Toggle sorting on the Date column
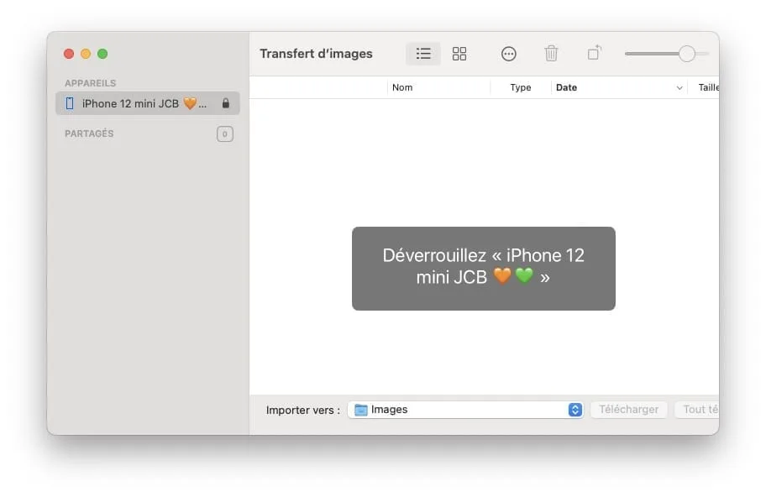Image resolution: width=766 pixels, height=497 pixels. pyautogui.click(x=566, y=87)
